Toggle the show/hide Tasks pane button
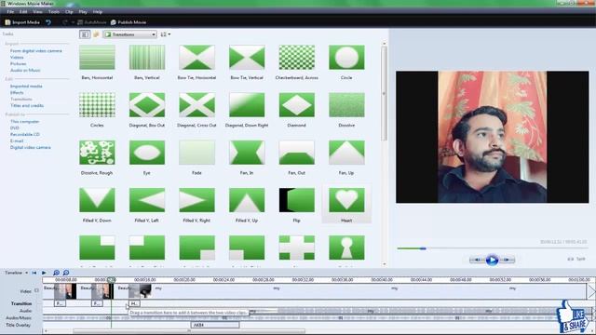596x335 pixels. [x=85, y=34]
